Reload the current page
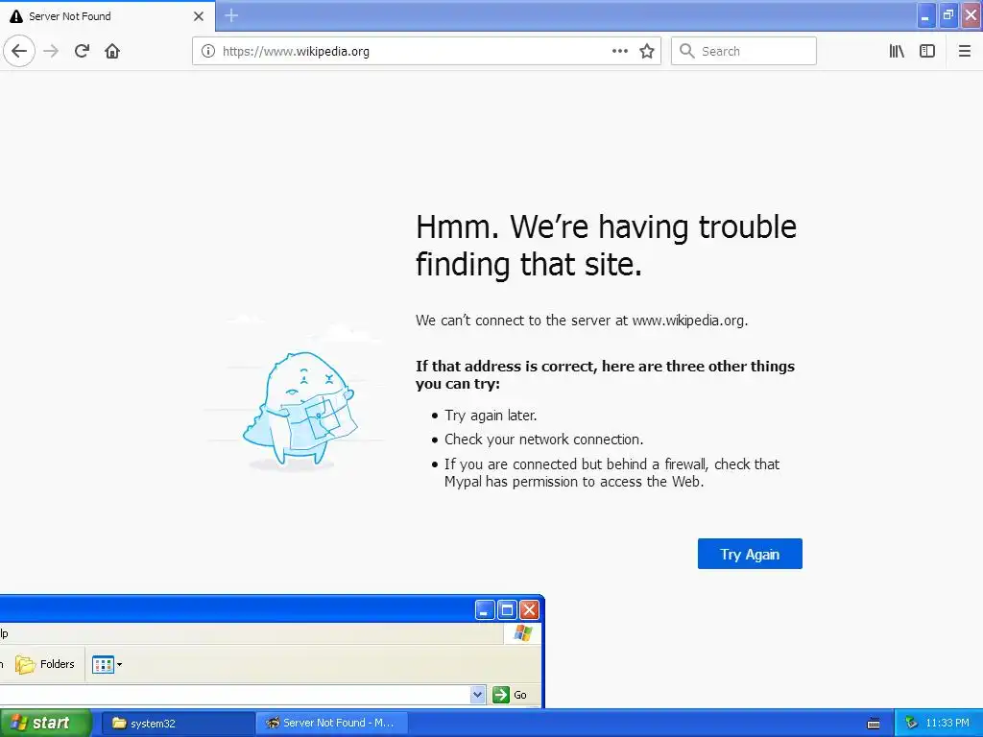Image resolution: width=983 pixels, height=737 pixels. click(82, 51)
